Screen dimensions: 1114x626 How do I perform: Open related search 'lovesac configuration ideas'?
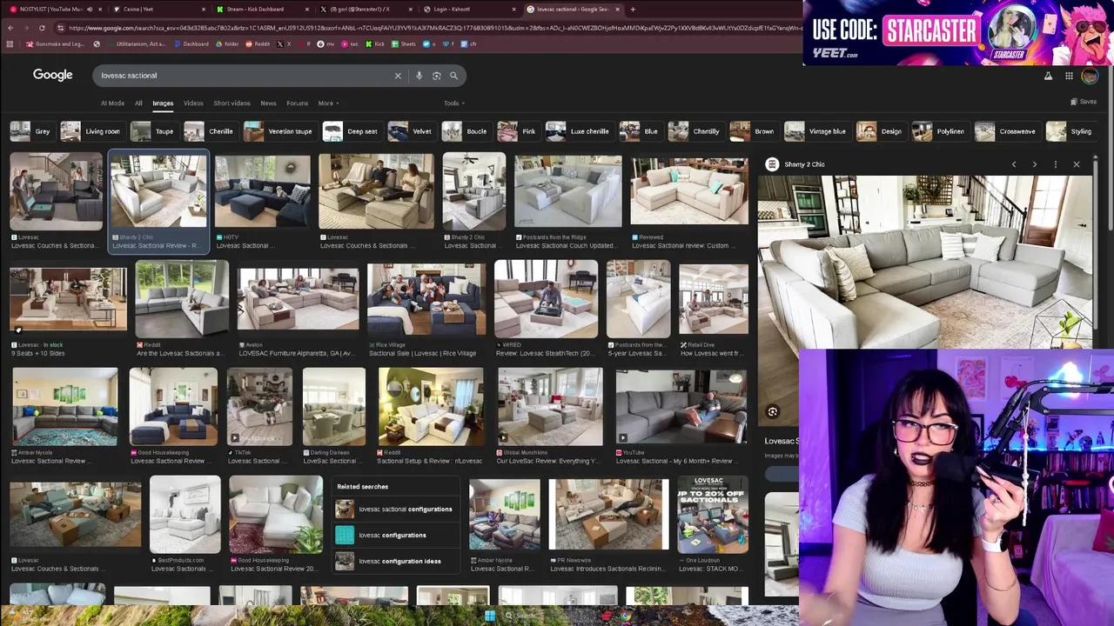(x=395, y=562)
